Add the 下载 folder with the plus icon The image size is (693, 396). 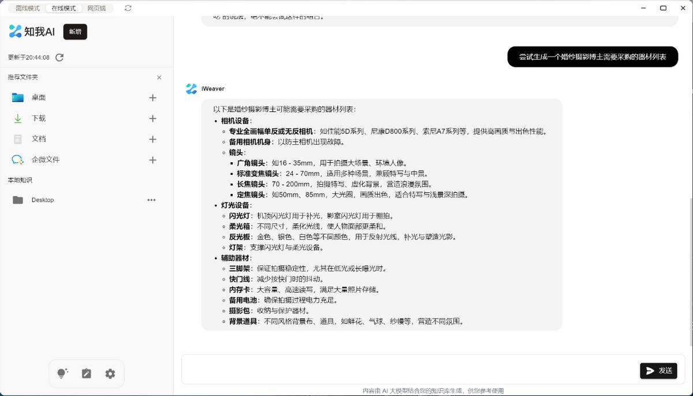(152, 118)
